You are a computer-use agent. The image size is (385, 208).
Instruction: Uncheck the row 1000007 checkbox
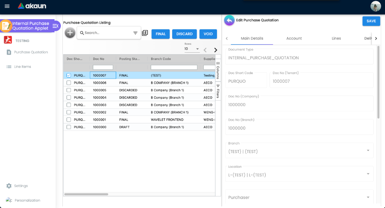coord(69,75)
